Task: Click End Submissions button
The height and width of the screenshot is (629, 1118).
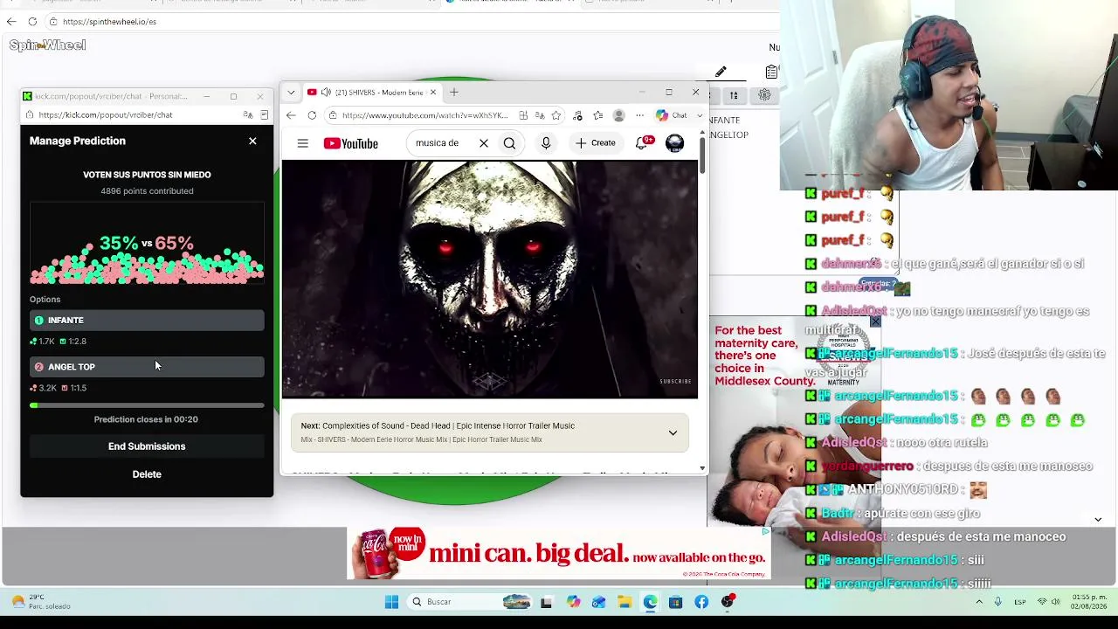Action: pyautogui.click(x=147, y=446)
